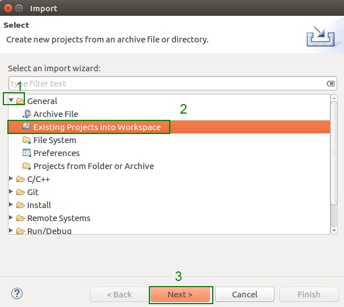The height and width of the screenshot is (307, 344).
Task: Clear filter text with the X icon
Action: tap(330, 84)
